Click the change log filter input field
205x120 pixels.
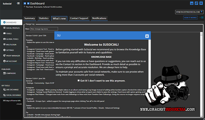44,29
